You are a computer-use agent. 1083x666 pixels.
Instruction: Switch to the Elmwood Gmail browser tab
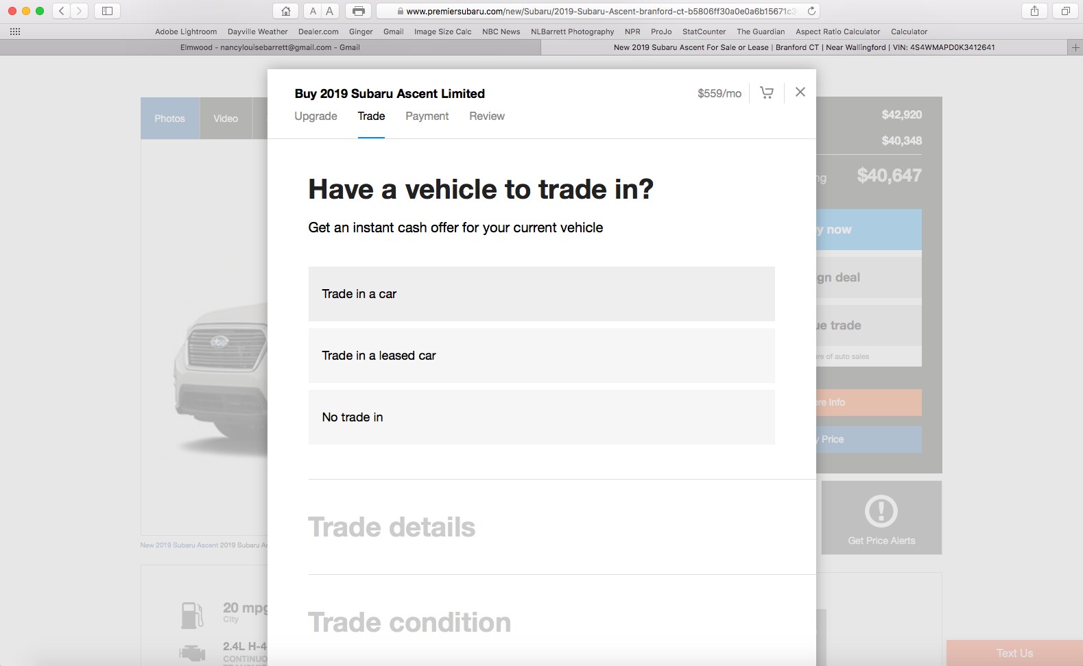point(270,47)
